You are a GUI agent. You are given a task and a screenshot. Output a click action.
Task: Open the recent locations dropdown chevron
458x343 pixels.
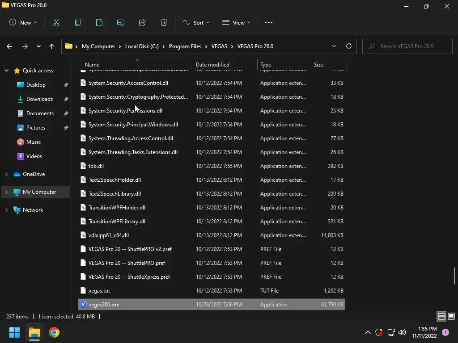coord(38,46)
